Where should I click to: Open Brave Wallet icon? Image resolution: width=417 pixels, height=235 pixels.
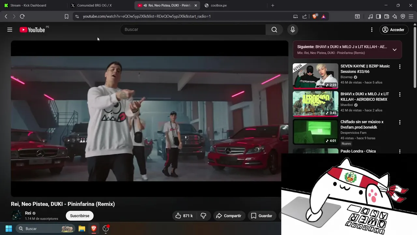(387, 16)
